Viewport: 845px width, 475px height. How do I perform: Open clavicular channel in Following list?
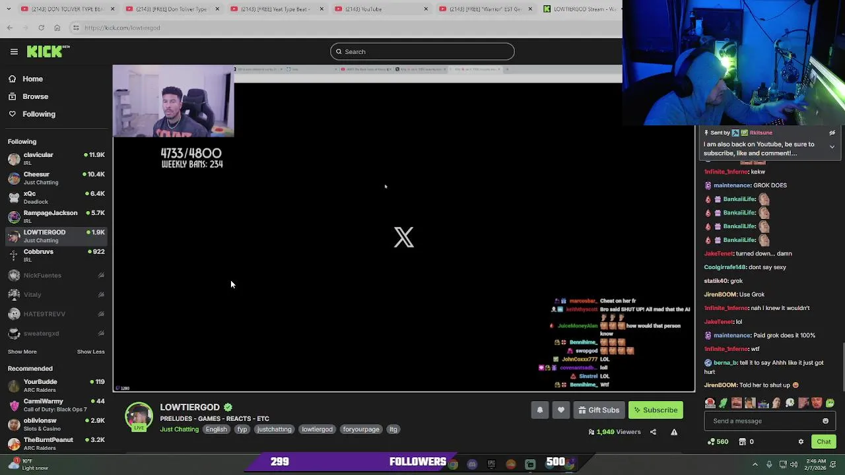(56, 158)
